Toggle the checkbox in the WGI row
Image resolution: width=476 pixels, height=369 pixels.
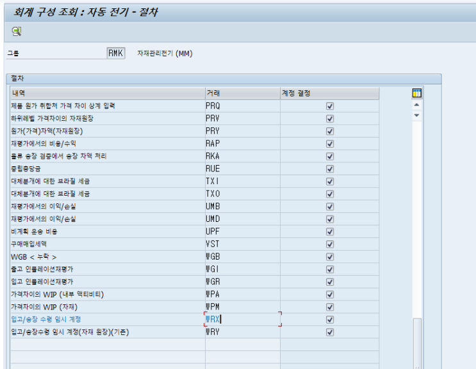[x=330, y=269]
